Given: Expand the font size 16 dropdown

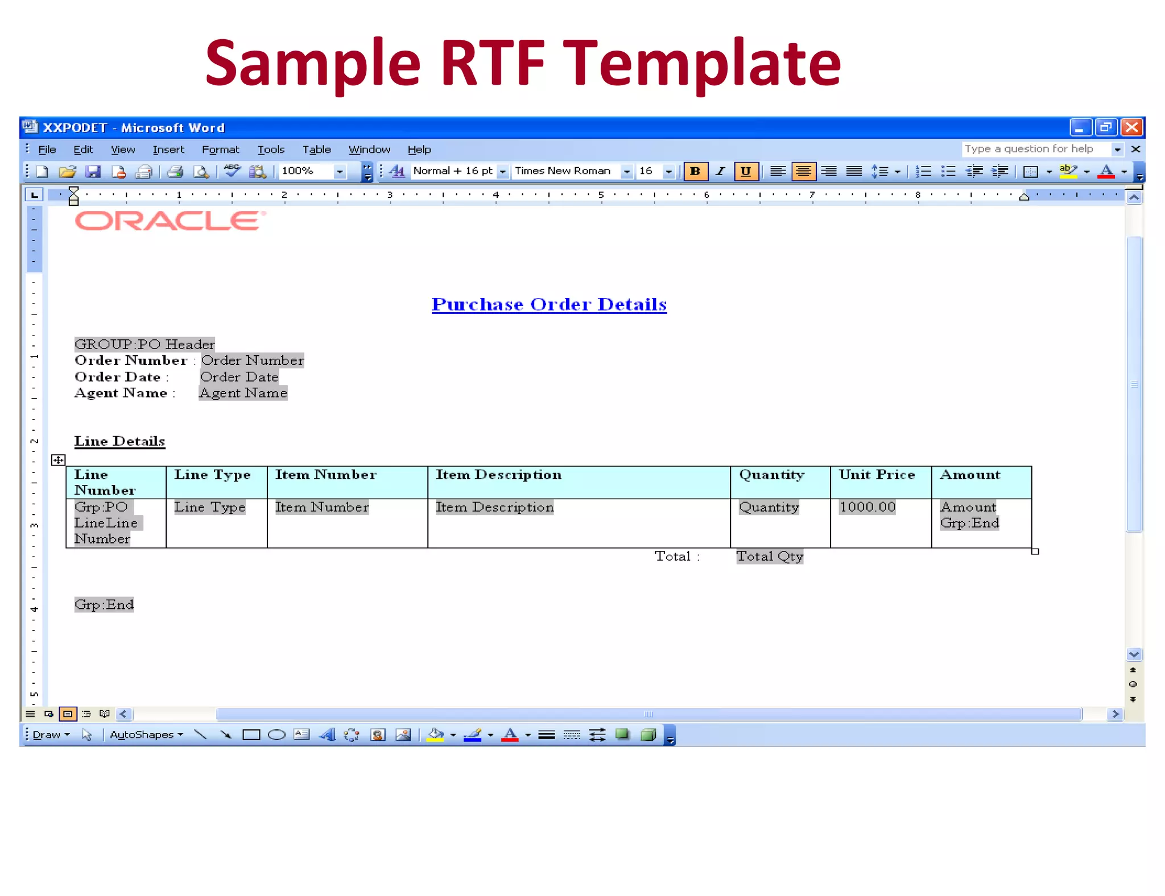Looking at the screenshot, I should [x=669, y=171].
